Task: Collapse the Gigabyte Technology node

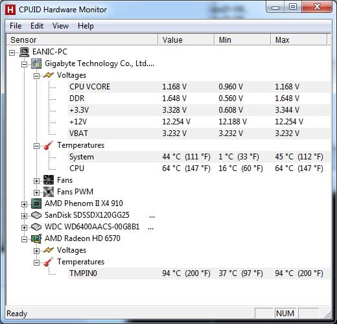Action: click(25, 64)
